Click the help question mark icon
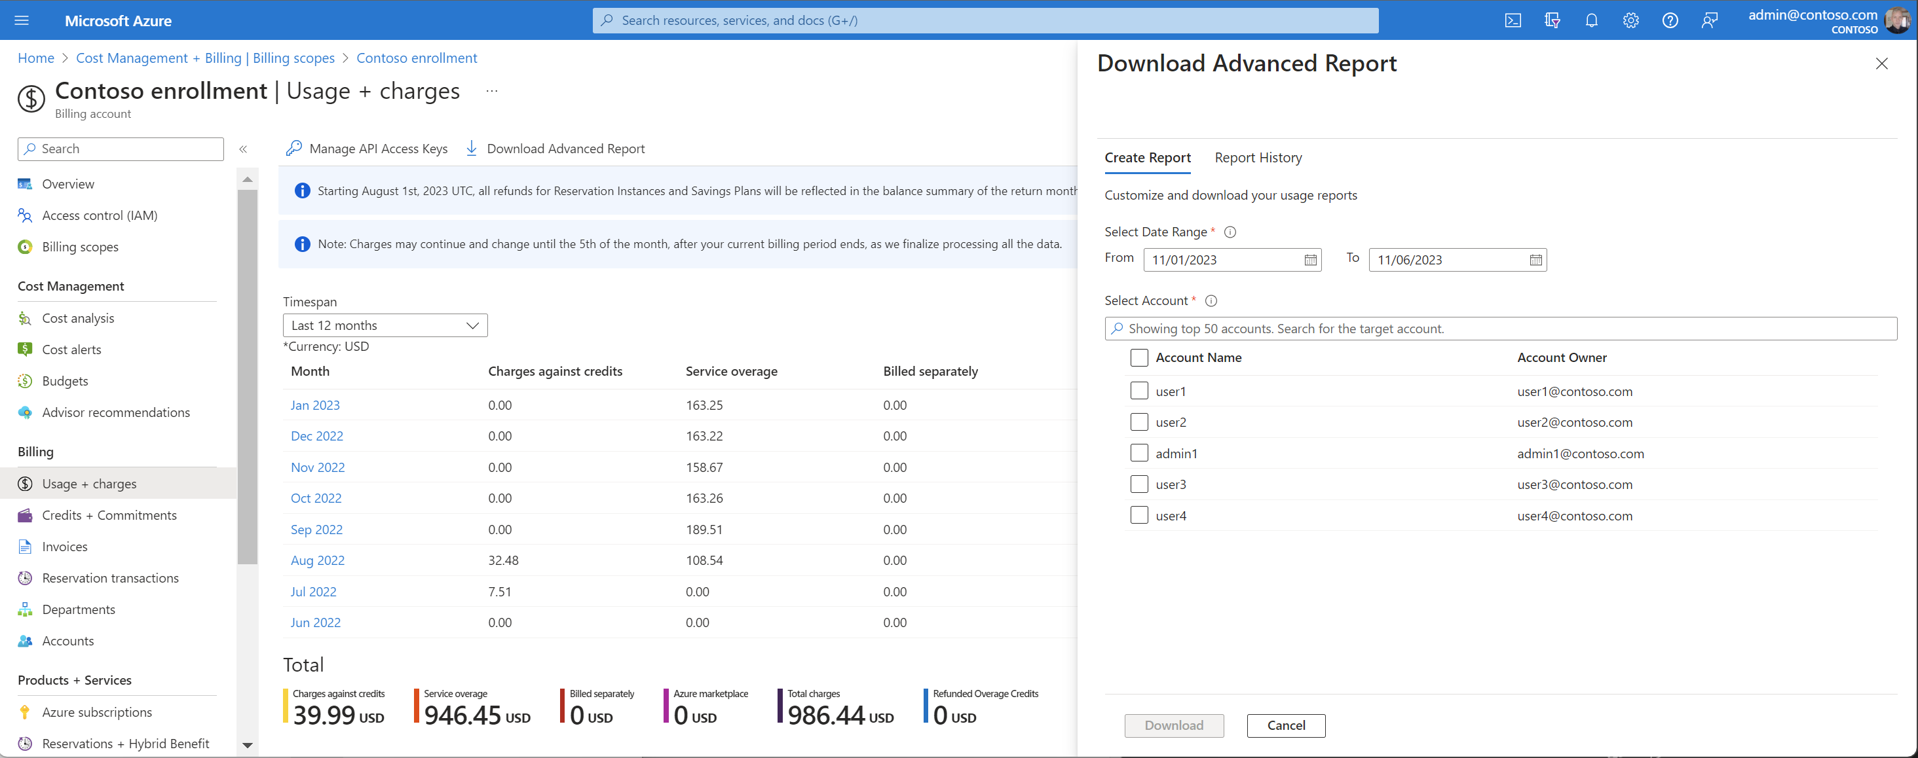 pyautogui.click(x=1670, y=20)
